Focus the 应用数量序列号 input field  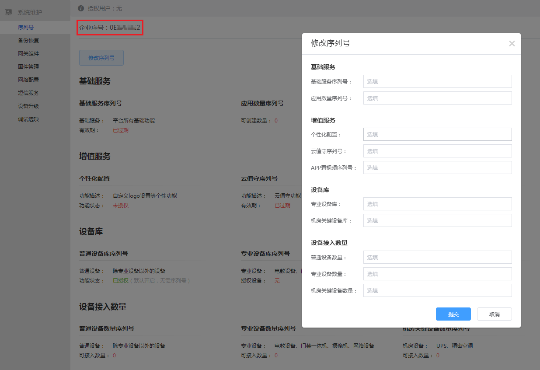coord(437,98)
